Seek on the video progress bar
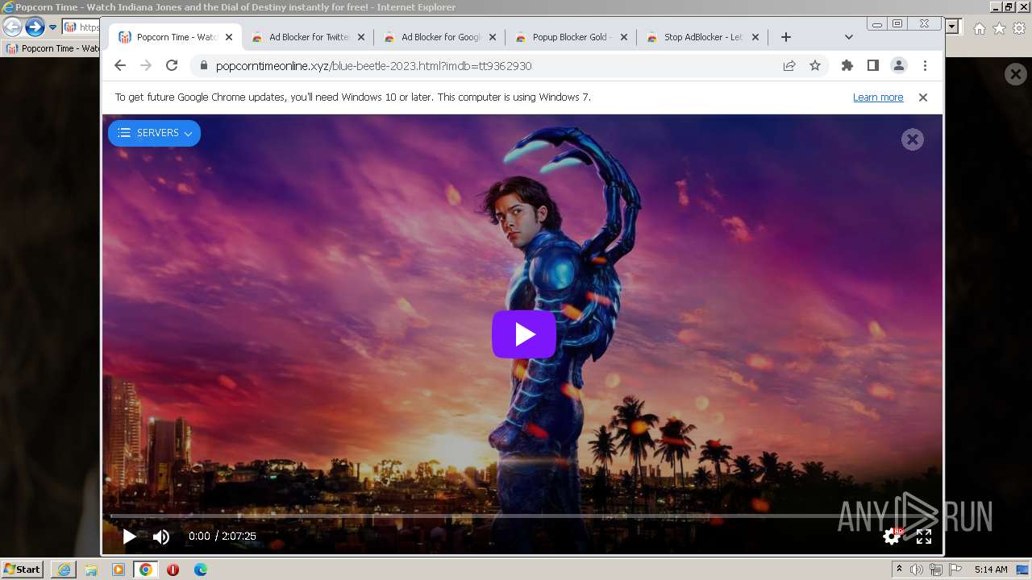Screen dimensions: 1032x580 (522, 516)
